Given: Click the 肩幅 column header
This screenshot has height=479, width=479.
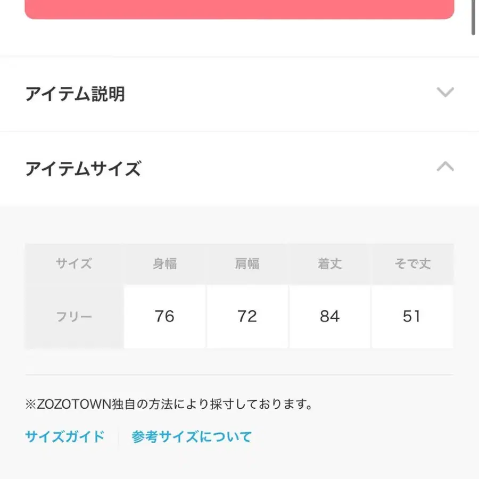Looking at the screenshot, I should pos(247,263).
